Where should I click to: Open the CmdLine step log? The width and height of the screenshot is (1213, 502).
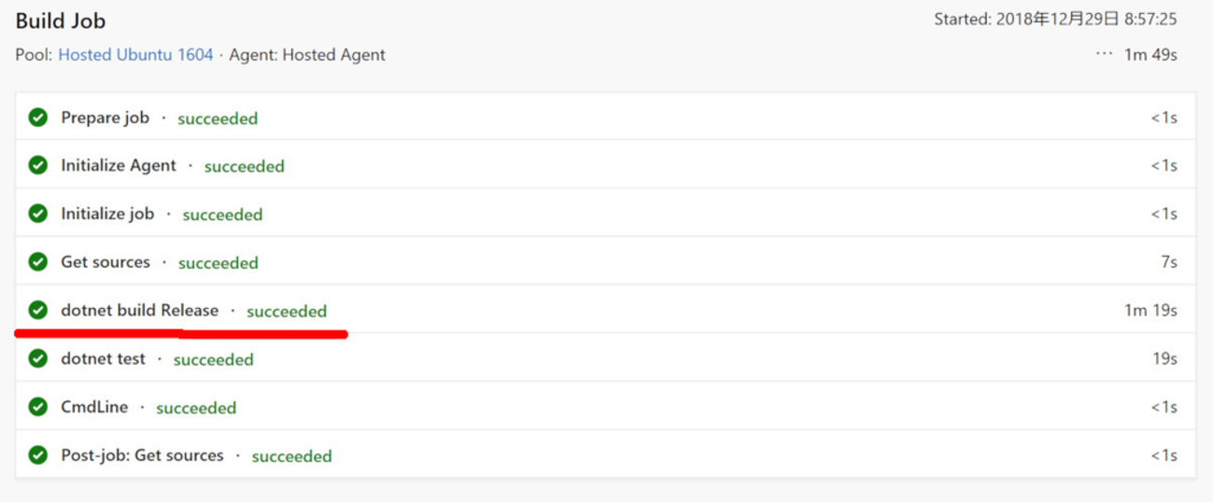pos(605,408)
